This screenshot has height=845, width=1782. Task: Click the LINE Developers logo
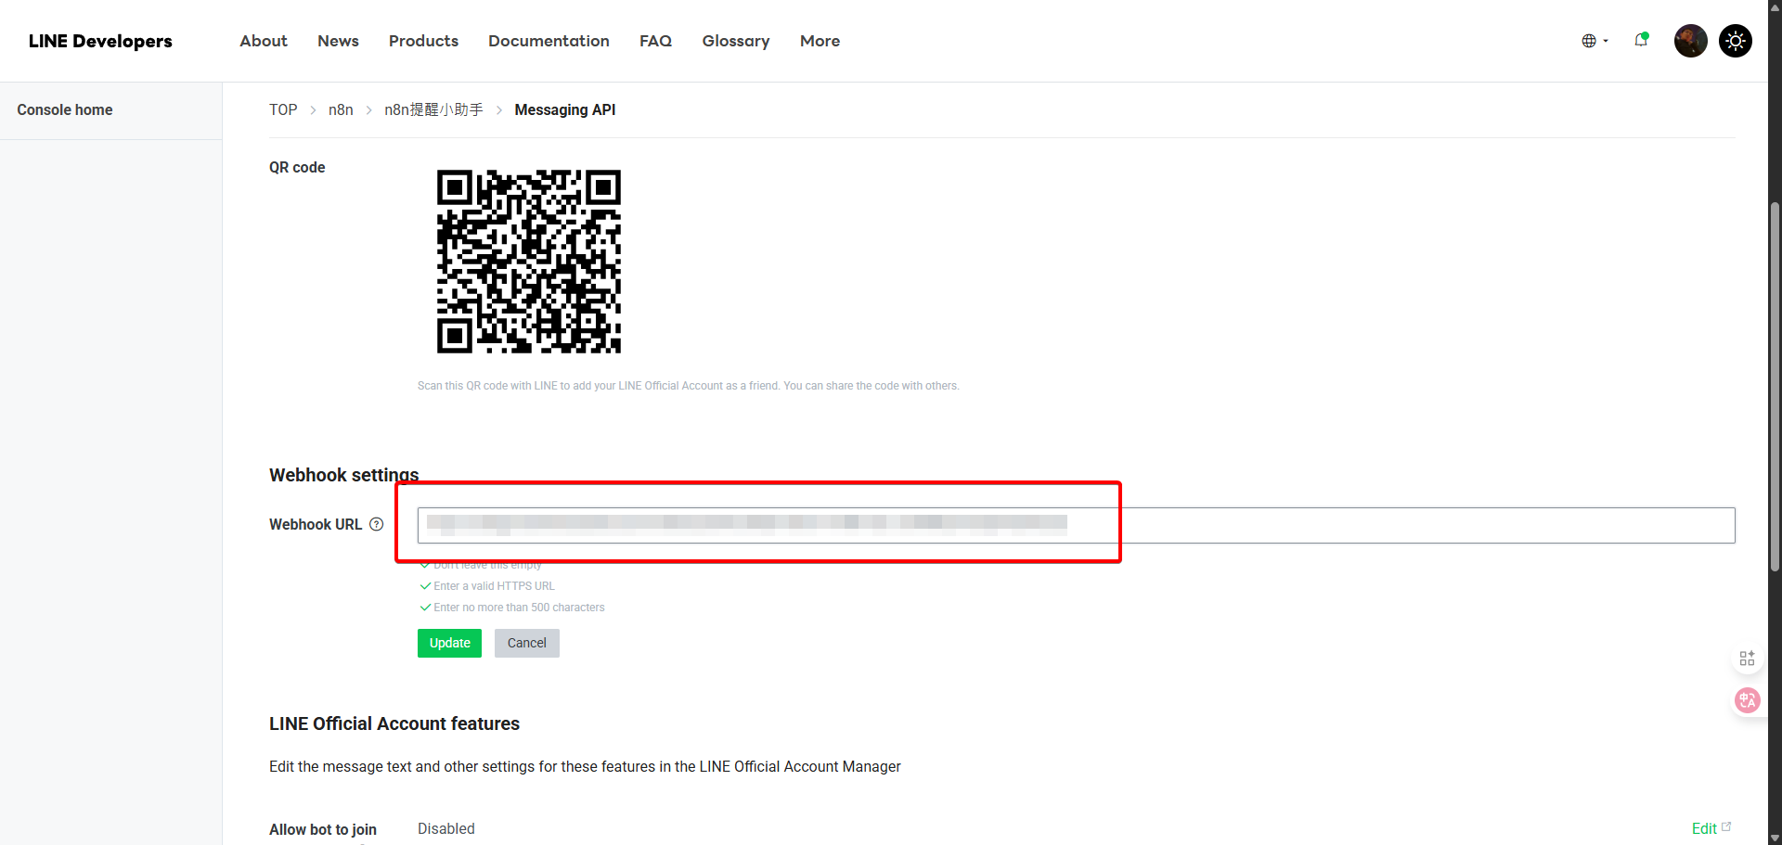(99, 41)
